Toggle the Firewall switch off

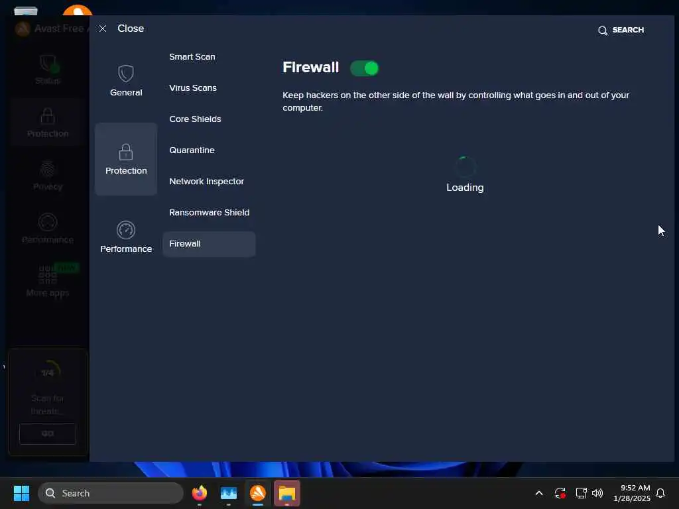[x=364, y=68]
